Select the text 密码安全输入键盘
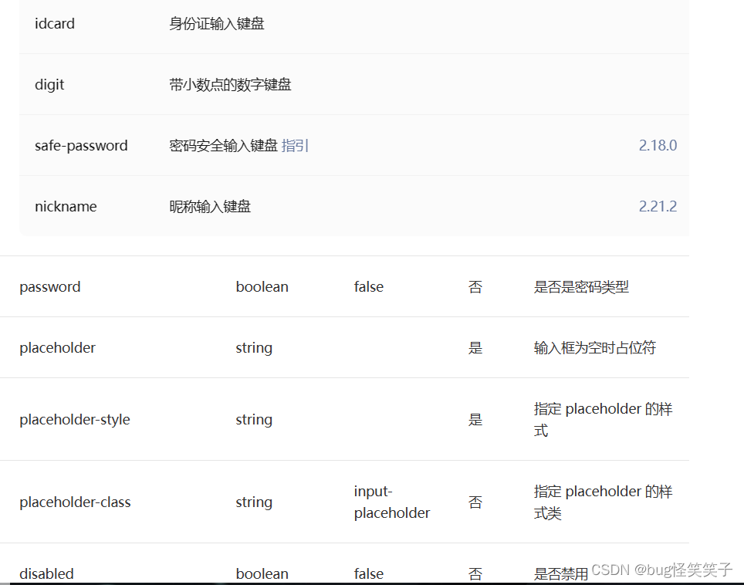 224,145
